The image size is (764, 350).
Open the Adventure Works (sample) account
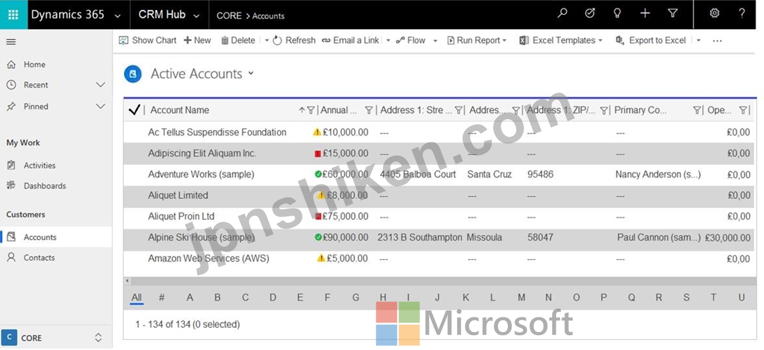[x=201, y=174]
